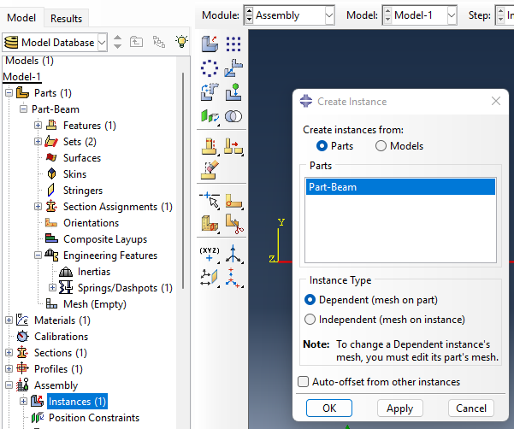Choose the Models radio button

tap(381, 146)
